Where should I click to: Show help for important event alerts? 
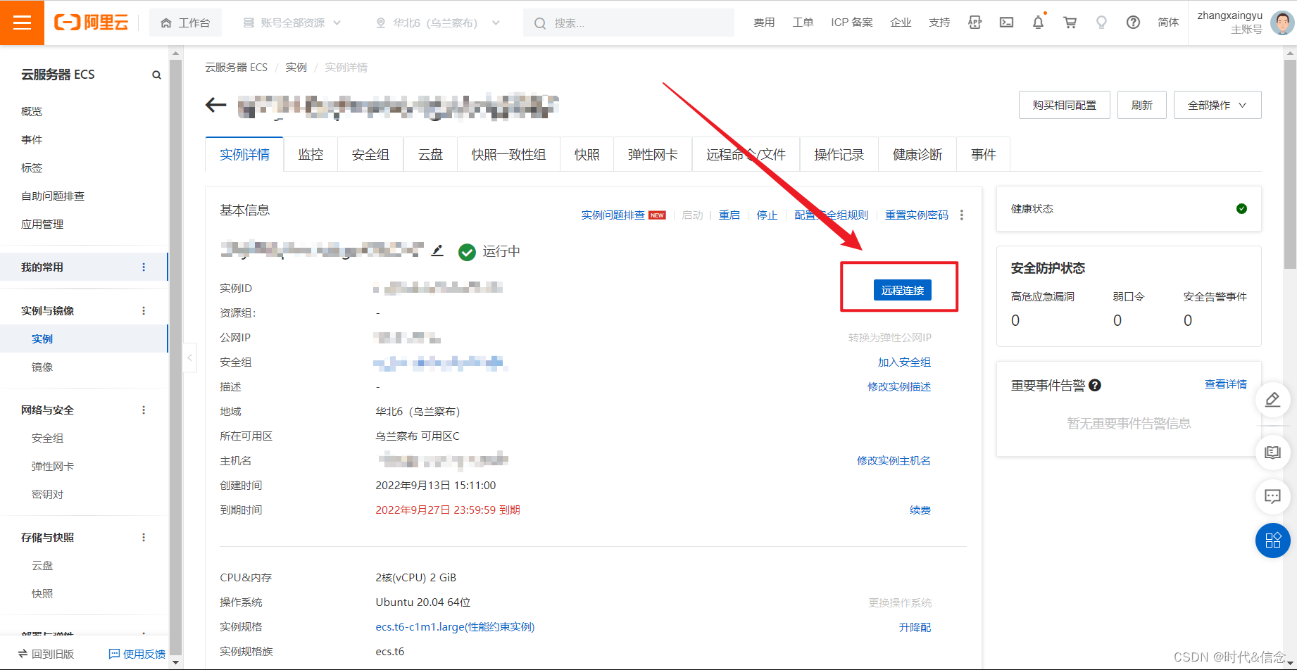[x=1095, y=385]
